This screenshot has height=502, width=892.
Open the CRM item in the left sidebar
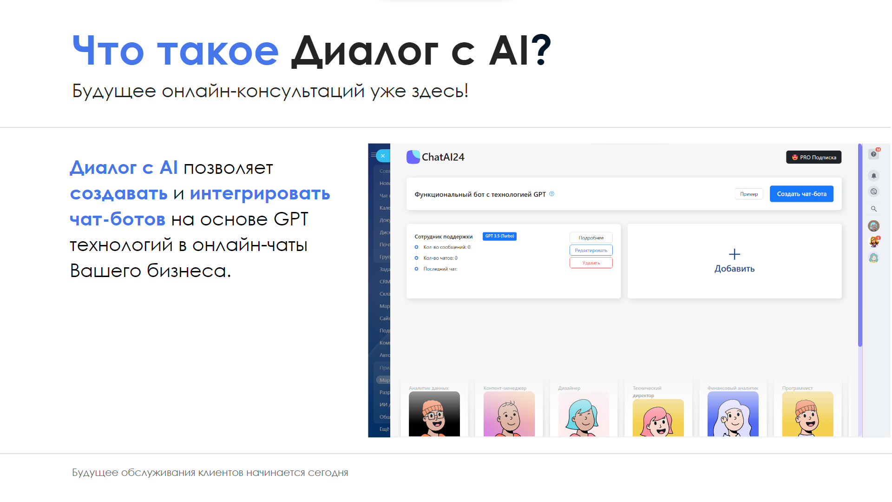coord(385,282)
